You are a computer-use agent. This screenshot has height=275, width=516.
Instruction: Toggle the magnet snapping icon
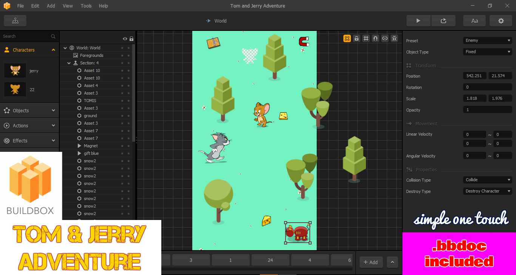(375, 38)
